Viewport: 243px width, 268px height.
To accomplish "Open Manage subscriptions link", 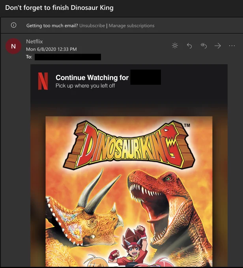I will click(131, 26).
